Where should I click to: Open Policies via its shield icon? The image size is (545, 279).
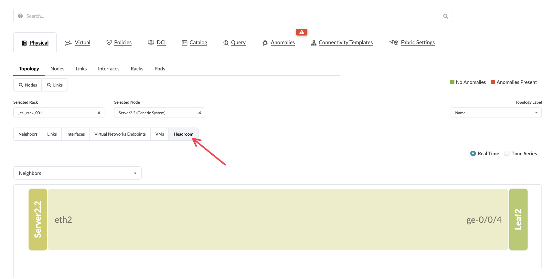pyautogui.click(x=109, y=43)
